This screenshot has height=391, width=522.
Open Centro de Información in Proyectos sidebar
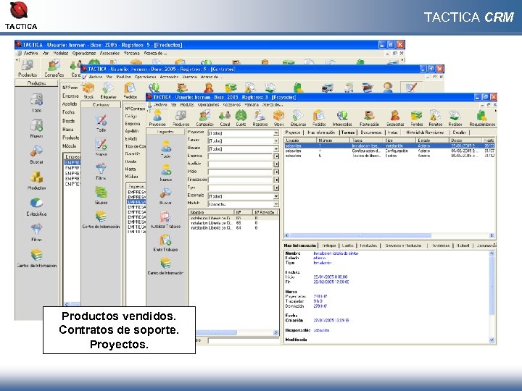pos(165,266)
